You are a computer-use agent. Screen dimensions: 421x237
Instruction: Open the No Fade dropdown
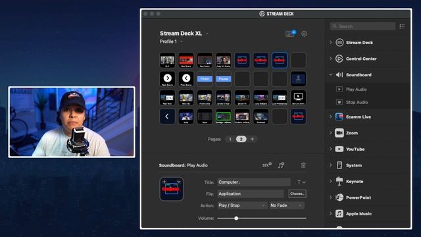[287, 205]
